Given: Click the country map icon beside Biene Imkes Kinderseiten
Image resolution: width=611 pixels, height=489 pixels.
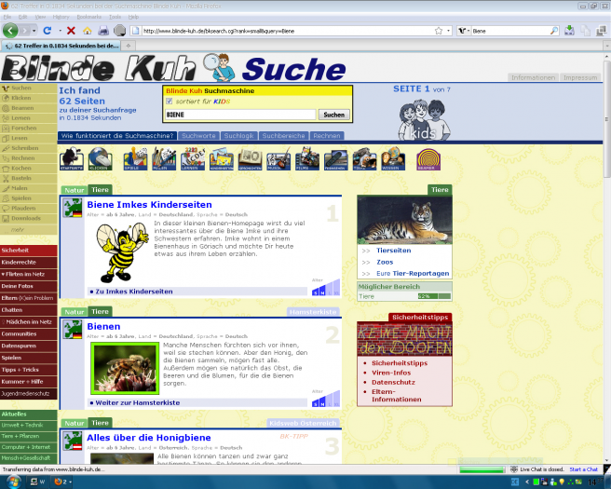Looking at the screenshot, I should [x=73, y=208].
